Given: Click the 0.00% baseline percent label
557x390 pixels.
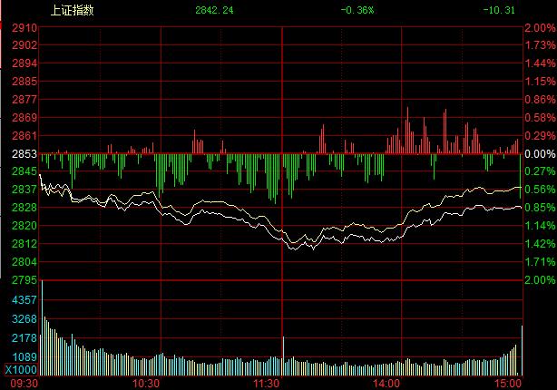Looking at the screenshot, I should click(540, 154).
